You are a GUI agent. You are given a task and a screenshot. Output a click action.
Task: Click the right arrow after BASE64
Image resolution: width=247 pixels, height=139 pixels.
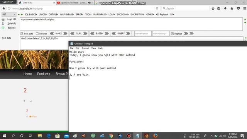click(107, 34)
